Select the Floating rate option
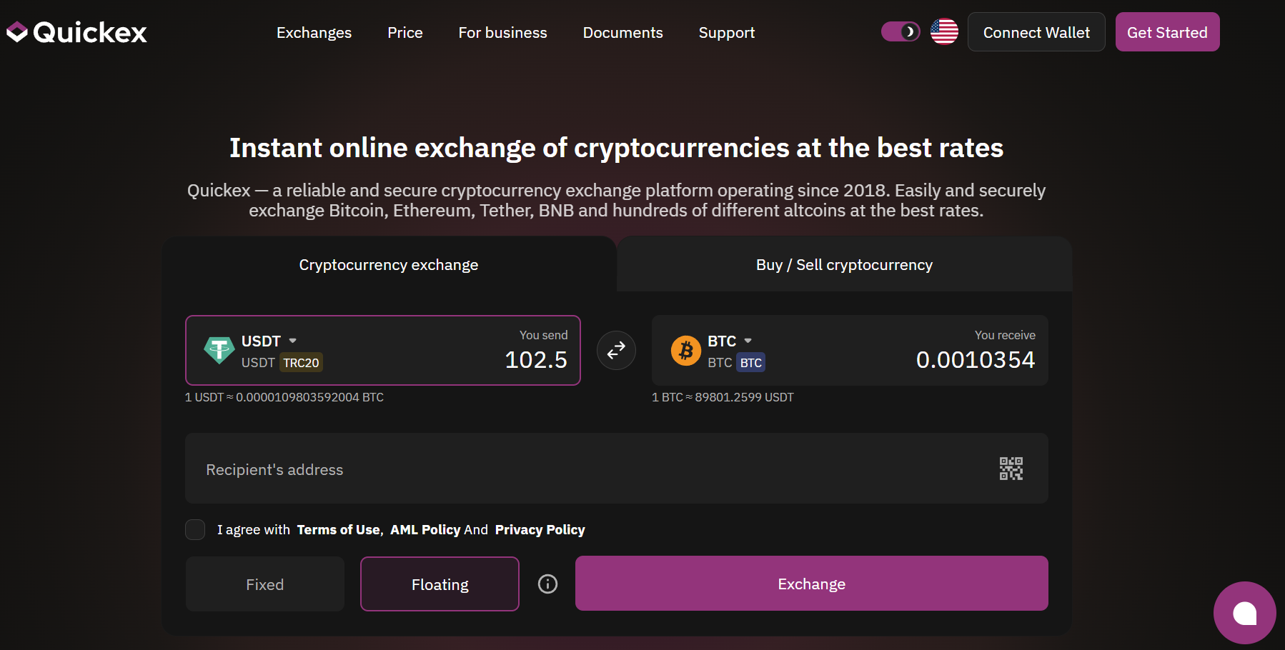 [x=440, y=584]
